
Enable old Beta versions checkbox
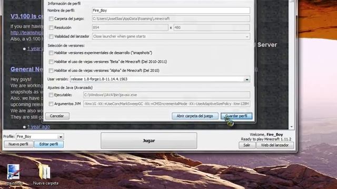pos(51,62)
